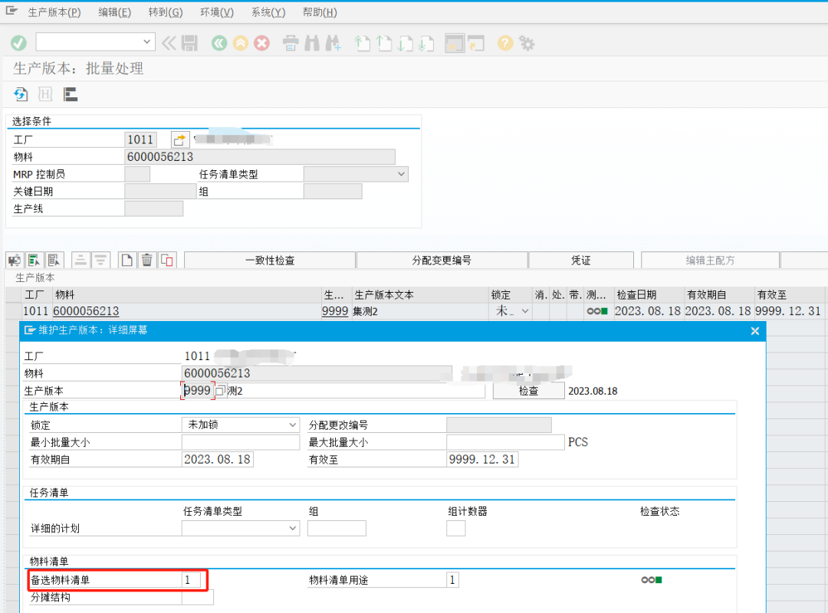Open the 编辑(E) menu

[x=114, y=12]
